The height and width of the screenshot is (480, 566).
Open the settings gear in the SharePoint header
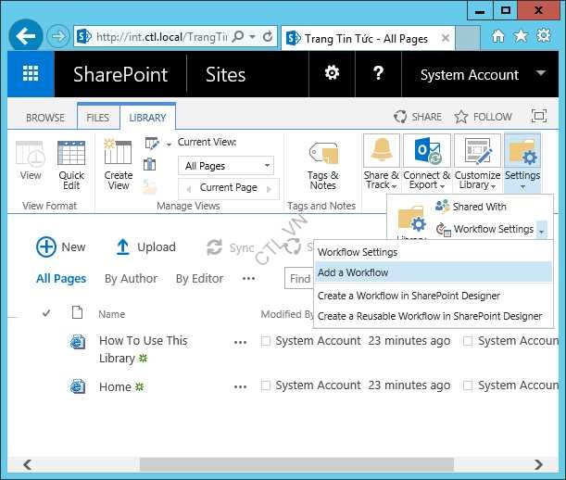click(331, 74)
